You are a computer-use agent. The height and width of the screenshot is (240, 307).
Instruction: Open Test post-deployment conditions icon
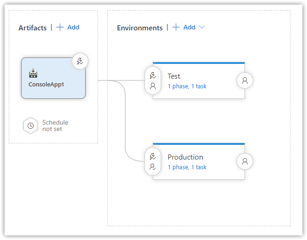pyautogui.click(x=245, y=80)
